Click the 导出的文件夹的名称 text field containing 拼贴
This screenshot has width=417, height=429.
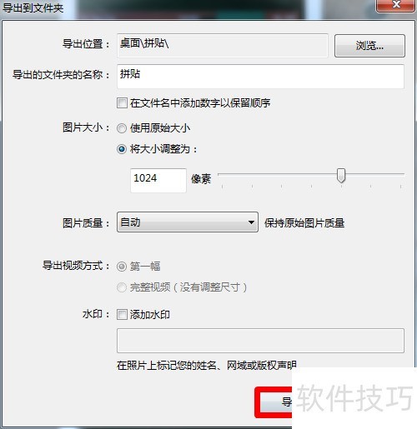click(260, 77)
